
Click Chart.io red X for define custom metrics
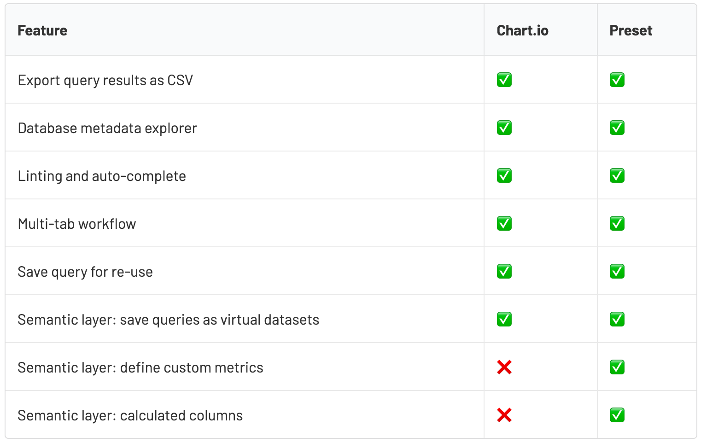point(504,367)
